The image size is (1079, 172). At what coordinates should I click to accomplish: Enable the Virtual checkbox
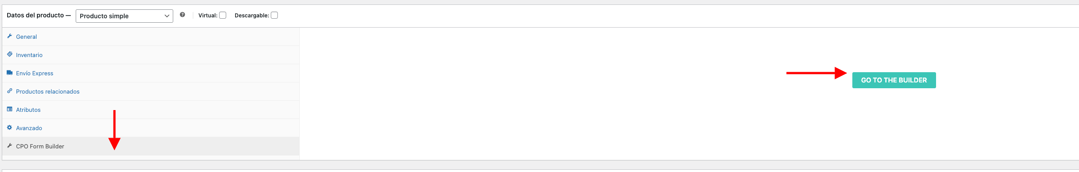coord(223,15)
